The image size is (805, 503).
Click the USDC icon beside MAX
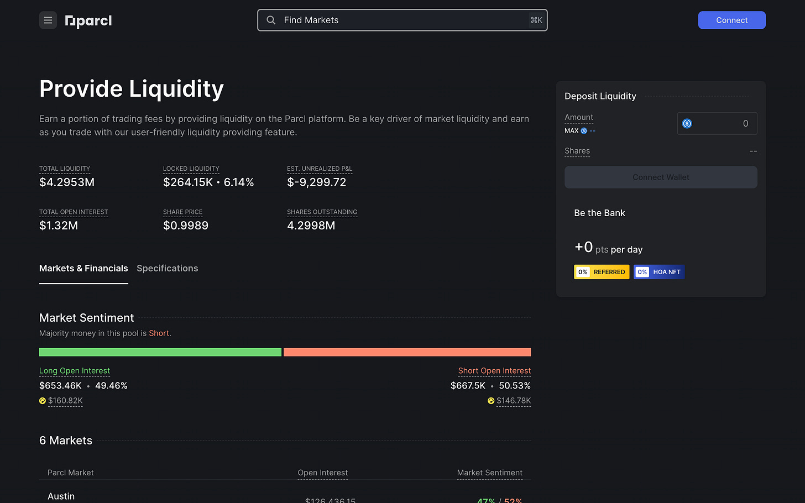point(584,131)
